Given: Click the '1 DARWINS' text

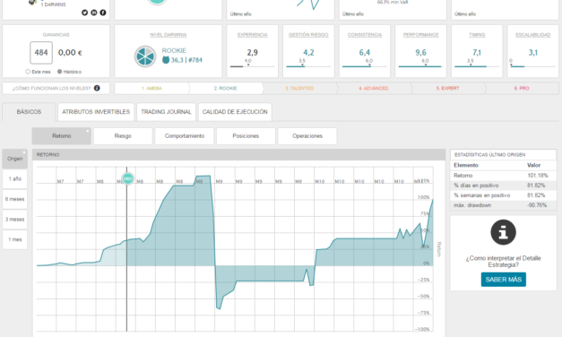Looking at the screenshot, I should pos(53,4).
